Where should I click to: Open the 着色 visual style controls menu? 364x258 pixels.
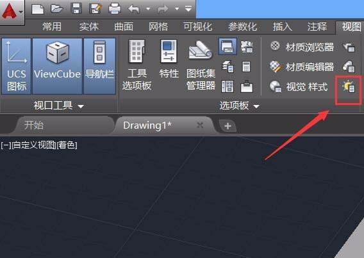67,145
